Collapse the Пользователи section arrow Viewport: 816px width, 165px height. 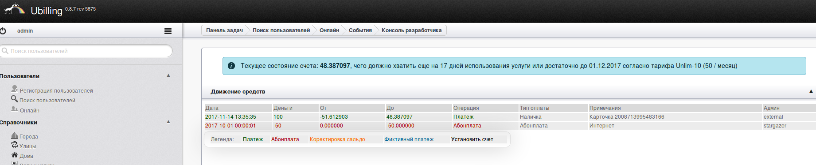coord(168,75)
